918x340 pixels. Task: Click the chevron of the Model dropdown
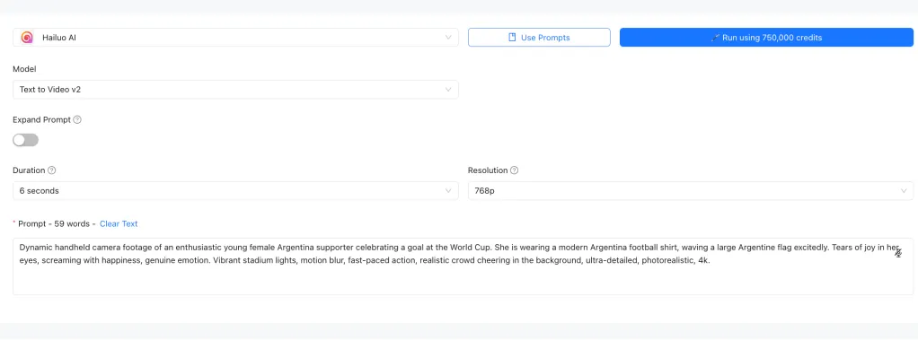click(448, 90)
